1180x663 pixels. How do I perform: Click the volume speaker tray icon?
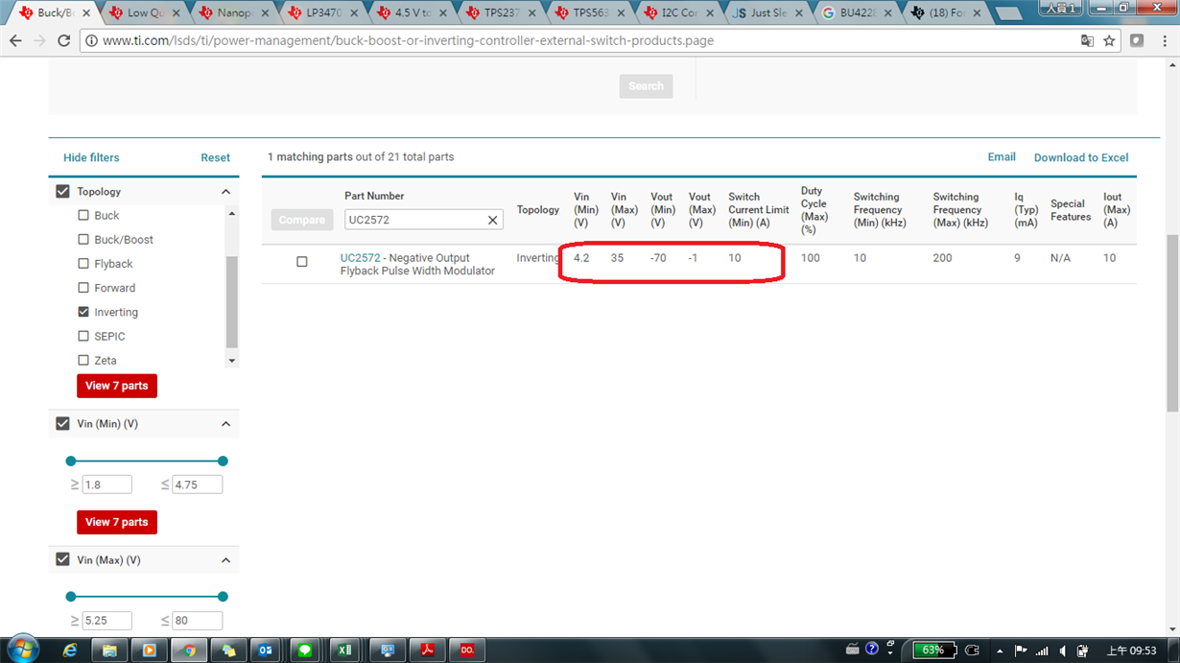(1062, 651)
